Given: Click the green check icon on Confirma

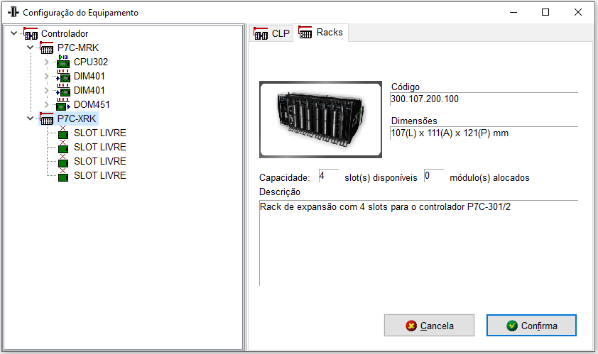Looking at the screenshot, I should 512,326.
